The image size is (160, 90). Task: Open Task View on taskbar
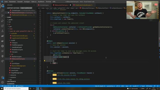click(34, 88)
